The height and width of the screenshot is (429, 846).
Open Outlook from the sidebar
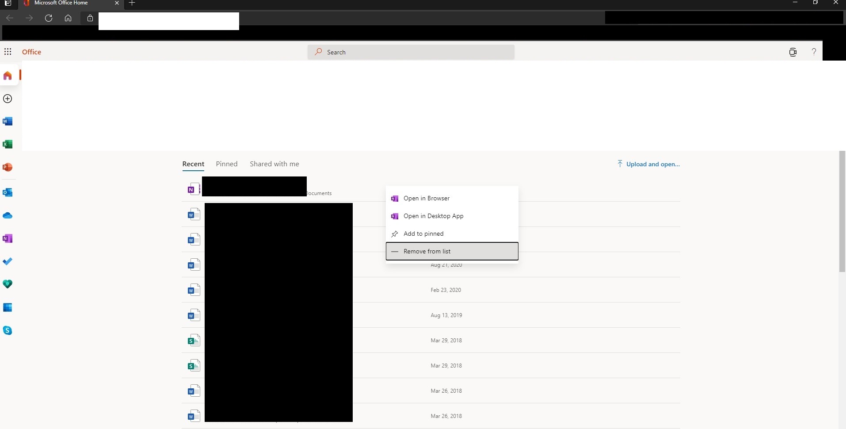tap(8, 192)
